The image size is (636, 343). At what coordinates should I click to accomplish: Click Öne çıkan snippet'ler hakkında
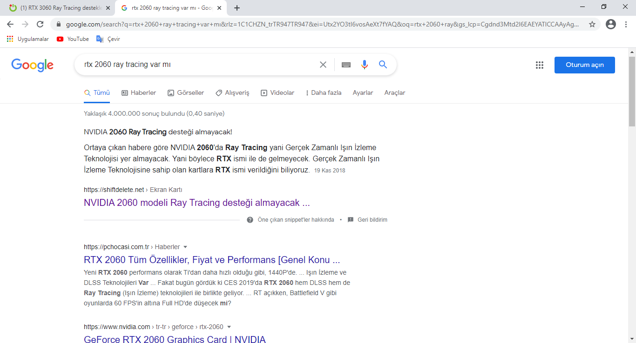(x=296, y=220)
